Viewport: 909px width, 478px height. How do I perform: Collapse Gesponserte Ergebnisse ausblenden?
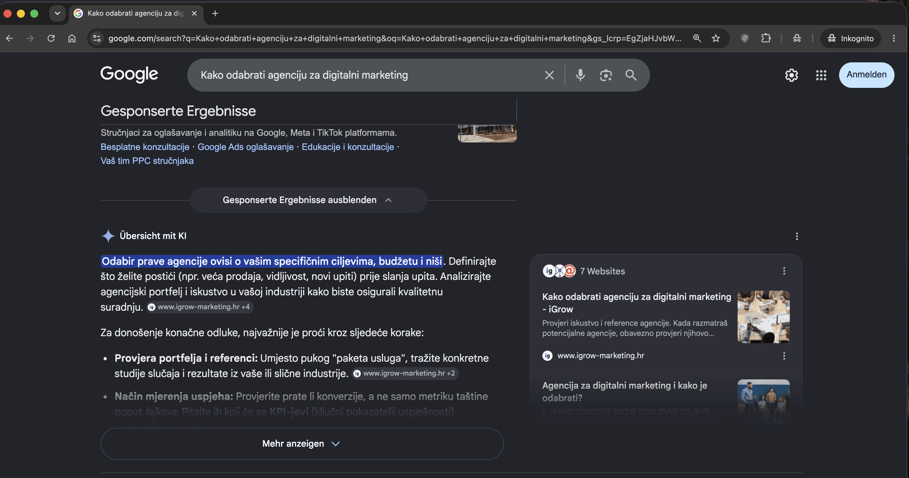[308, 200]
